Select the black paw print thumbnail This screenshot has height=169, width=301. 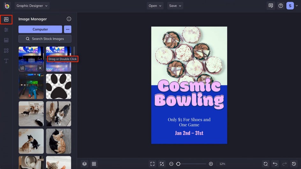click(59, 86)
